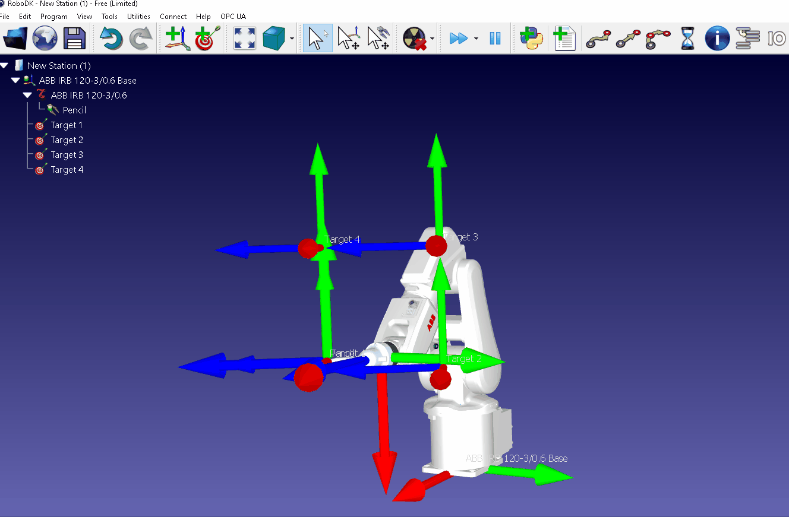Select Target 2 in the tree
The width and height of the screenshot is (789, 517).
coord(67,139)
